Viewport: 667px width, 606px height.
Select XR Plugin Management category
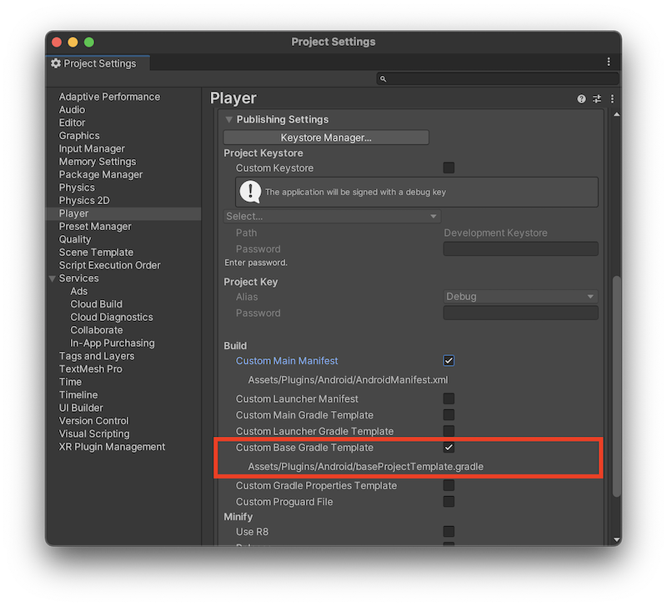112,447
